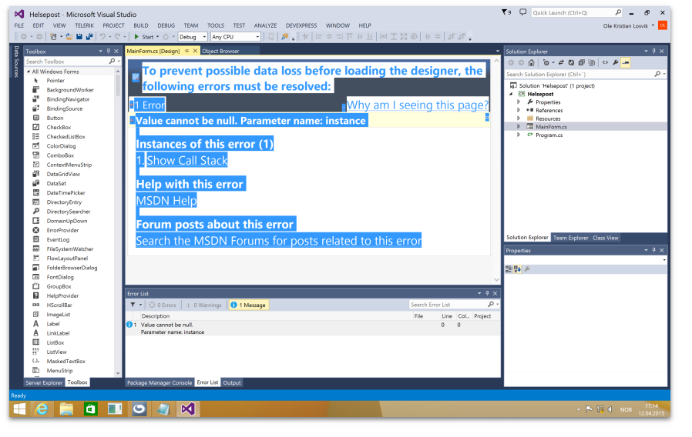Image resolution: width=692 pixels, height=437 pixels.
Task: Toggle Show All Files in Solution Explorer
Action: 592,62
